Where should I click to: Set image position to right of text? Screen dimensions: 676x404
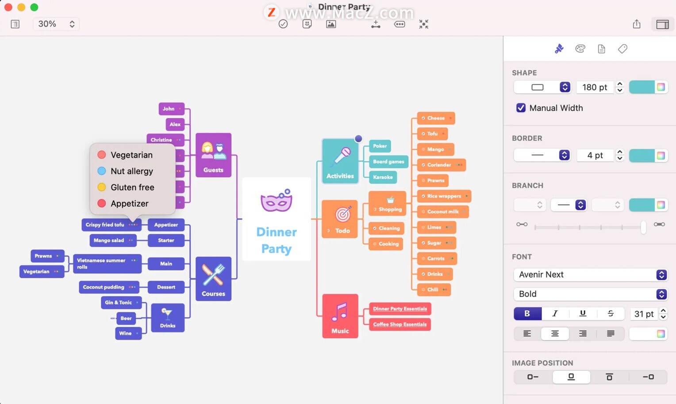coord(648,377)
